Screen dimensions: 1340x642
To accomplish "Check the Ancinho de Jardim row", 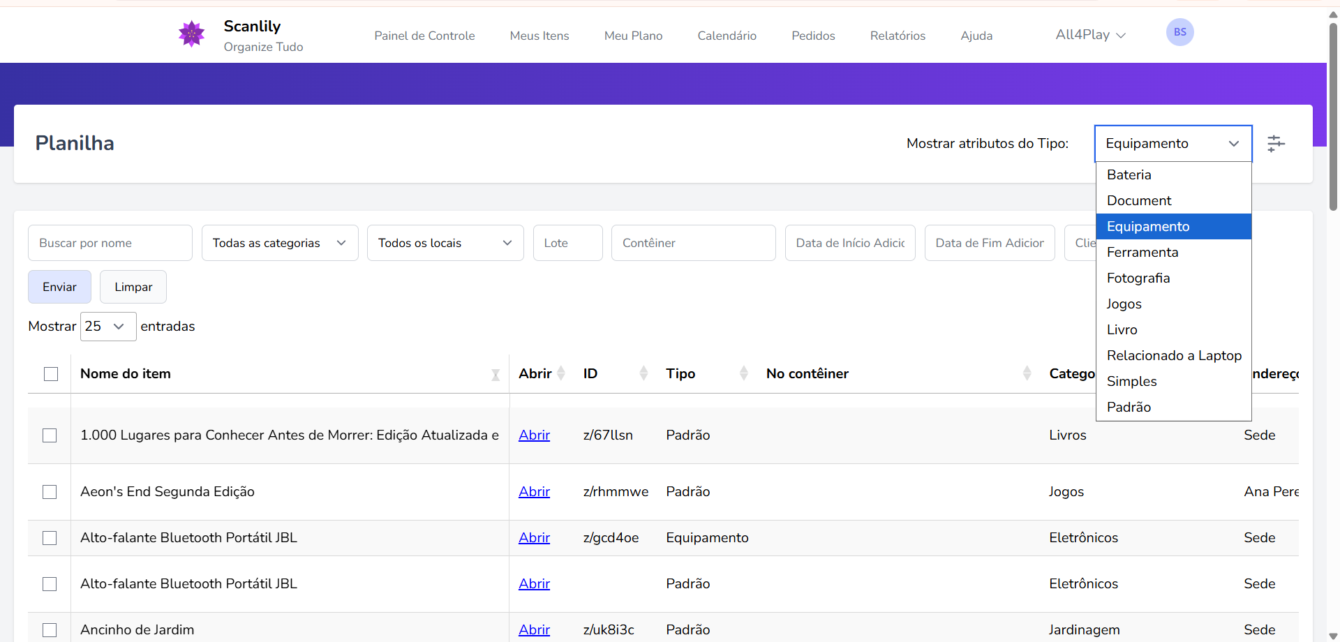I will click(50, 630).
